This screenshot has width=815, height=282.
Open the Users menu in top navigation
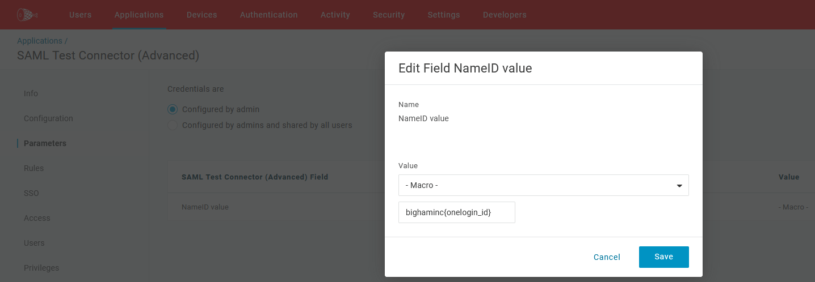tap(80, 15)
